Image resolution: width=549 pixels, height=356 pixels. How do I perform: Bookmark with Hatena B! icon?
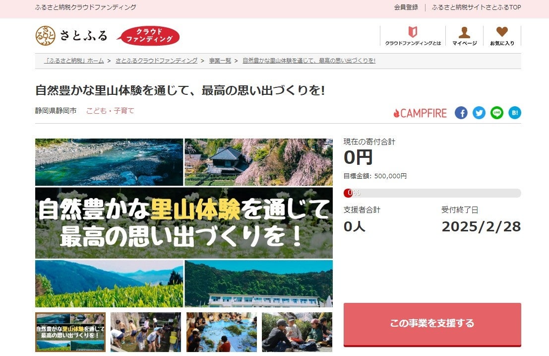point(515,113)
